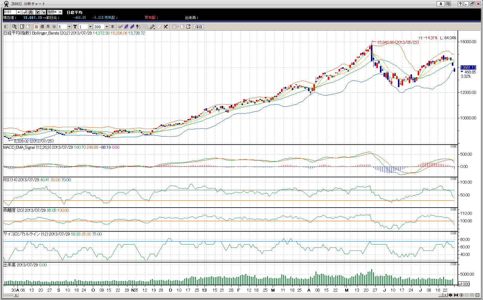Click the bold T text icon
Viewport: 483px width, 300px height.
[x=75, y=27]
